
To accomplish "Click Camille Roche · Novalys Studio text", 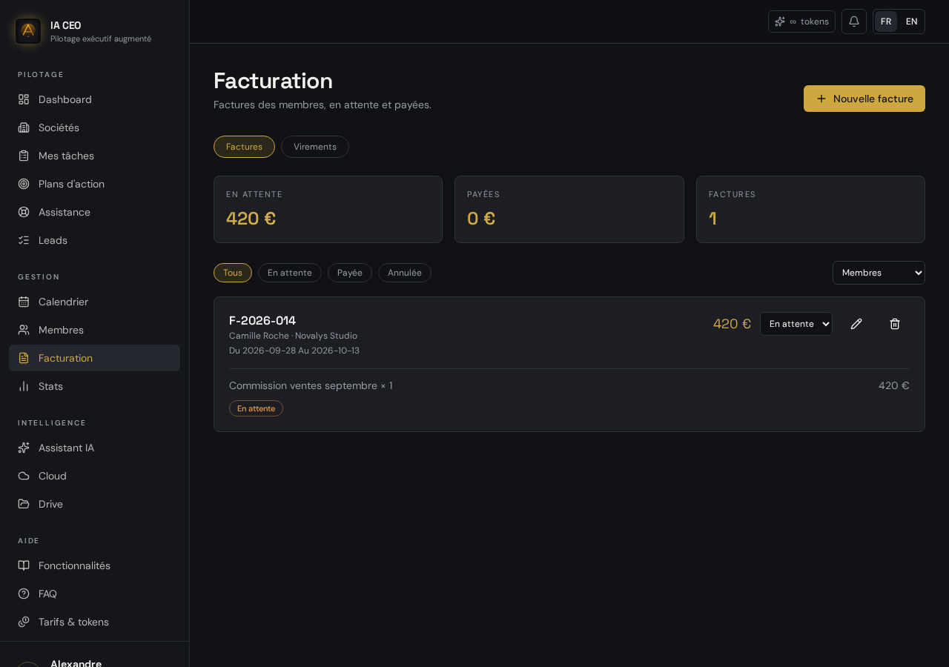I will tap(293, 336).
